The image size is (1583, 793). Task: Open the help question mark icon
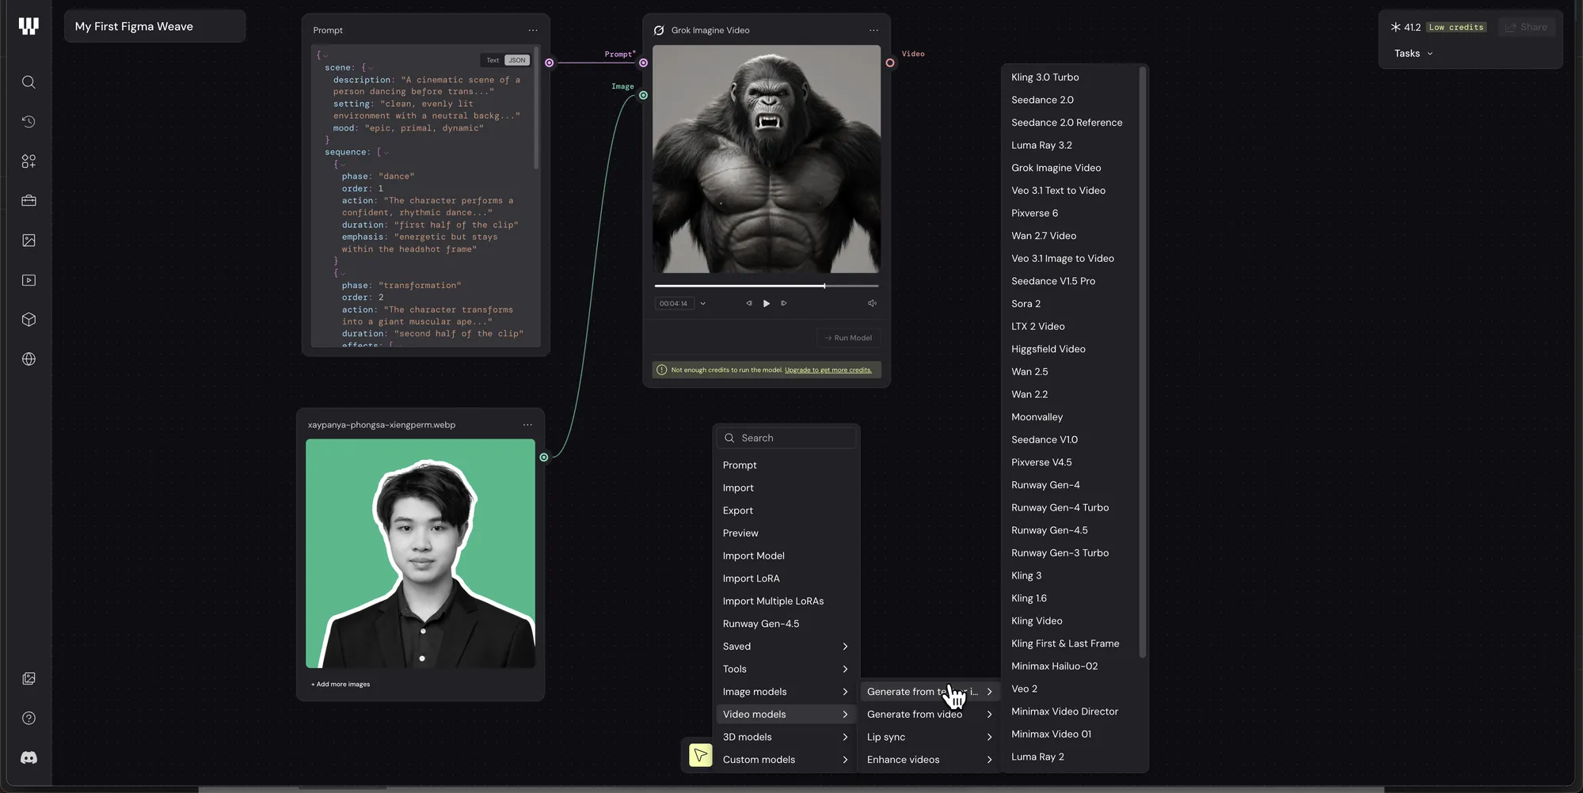(x=29, y=719)
